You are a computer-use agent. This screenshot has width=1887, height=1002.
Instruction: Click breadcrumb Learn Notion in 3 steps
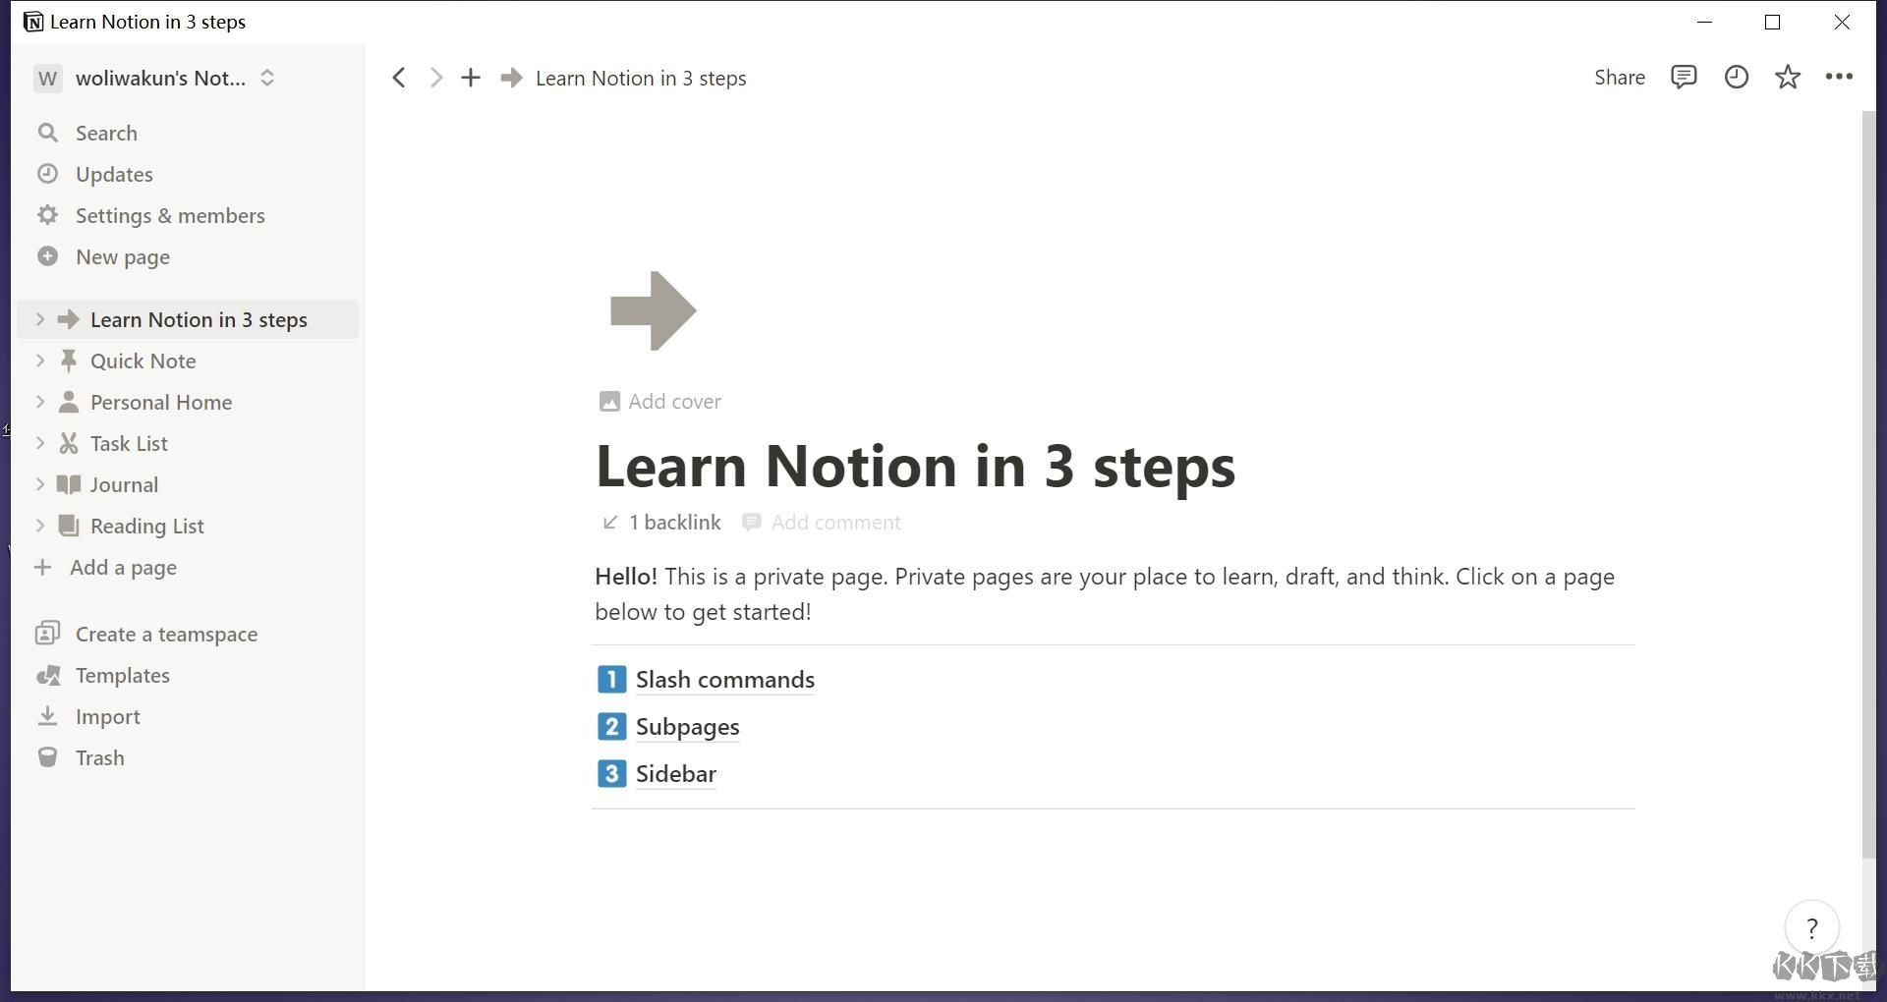click(x=641, y=78)
